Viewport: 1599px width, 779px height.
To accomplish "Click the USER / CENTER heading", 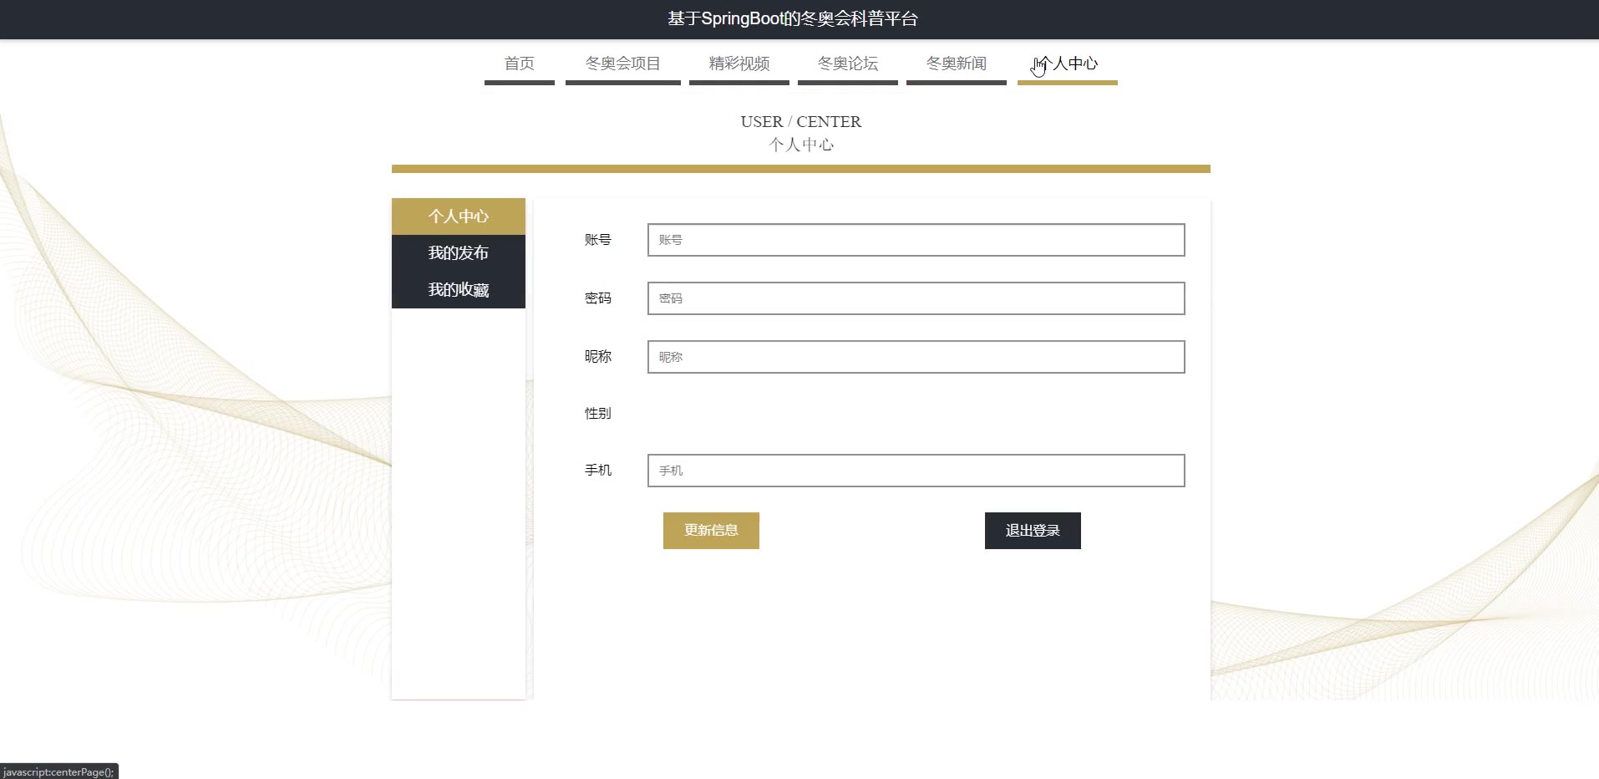I will 800,122.
